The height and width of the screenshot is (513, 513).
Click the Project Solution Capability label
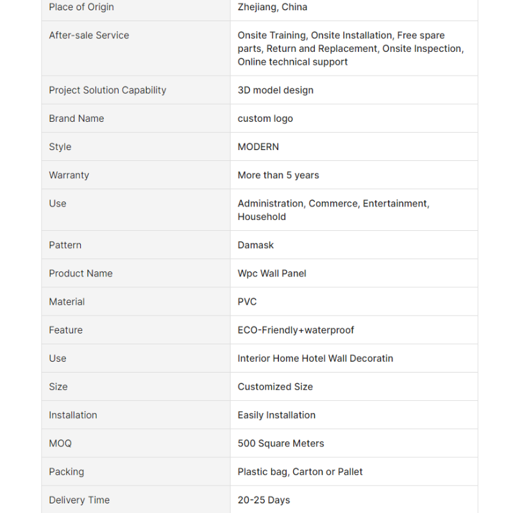(x=108, y=90)
